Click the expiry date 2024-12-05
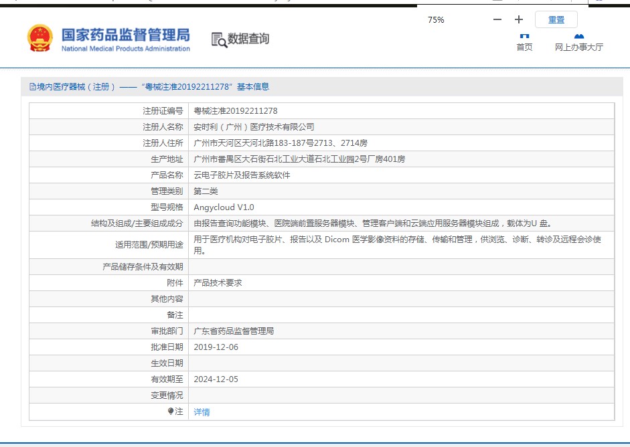 click(216, 379)
